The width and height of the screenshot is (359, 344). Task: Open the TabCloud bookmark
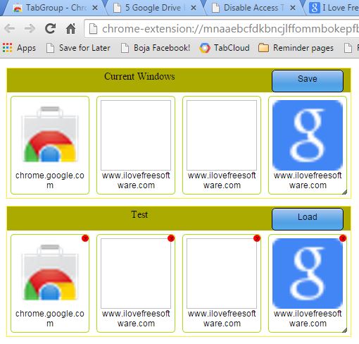[225, 48]
